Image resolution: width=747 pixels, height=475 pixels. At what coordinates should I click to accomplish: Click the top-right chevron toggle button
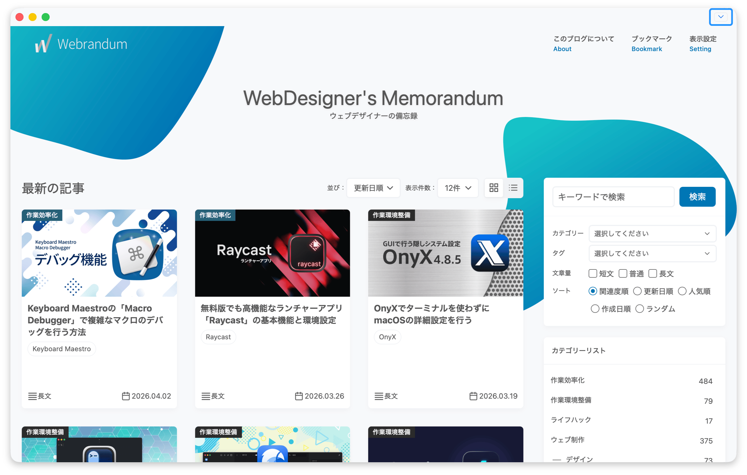(720, 17)
